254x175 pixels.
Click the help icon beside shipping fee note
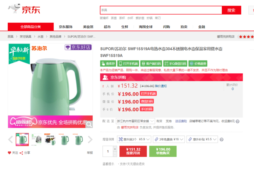click(x=238, y=122)
